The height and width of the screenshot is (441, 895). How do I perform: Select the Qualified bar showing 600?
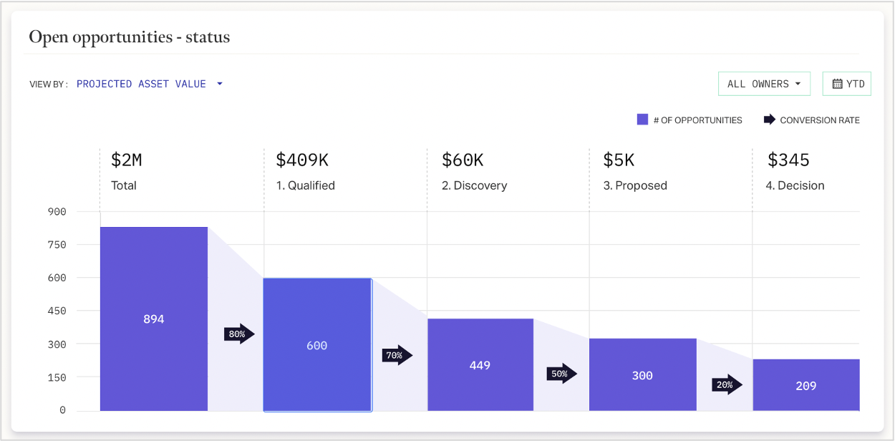[x=317, y=345]
